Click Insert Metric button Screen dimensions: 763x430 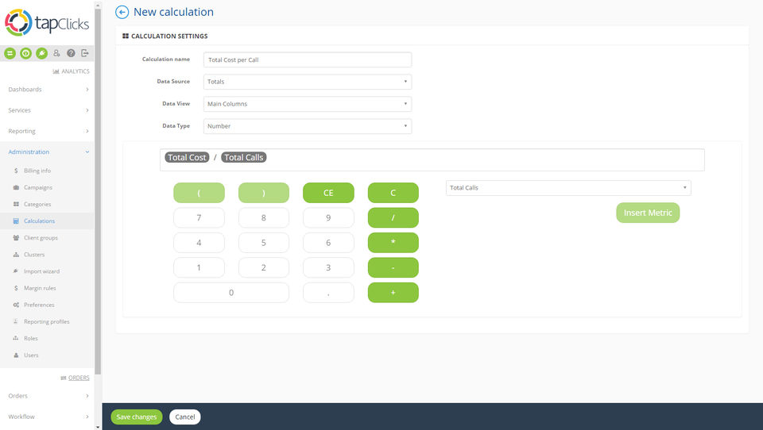[x=648, y=213]
